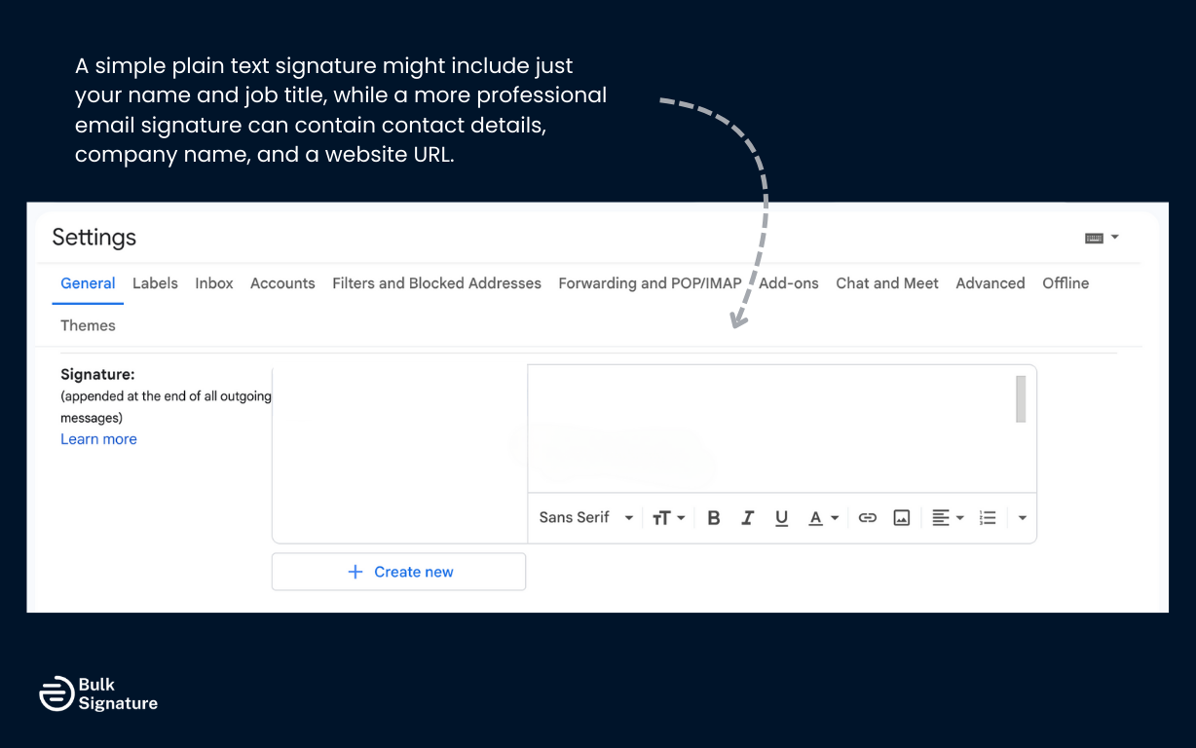The image size is (1196, 748).
Task: Open the numbered list tool
Action: 988,517
